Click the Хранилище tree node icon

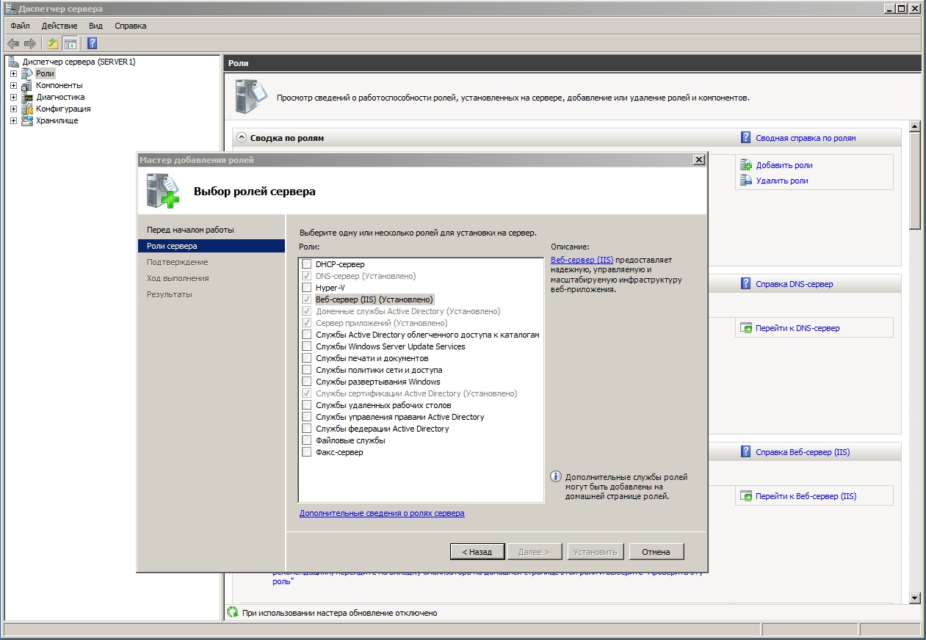[27, 120]
